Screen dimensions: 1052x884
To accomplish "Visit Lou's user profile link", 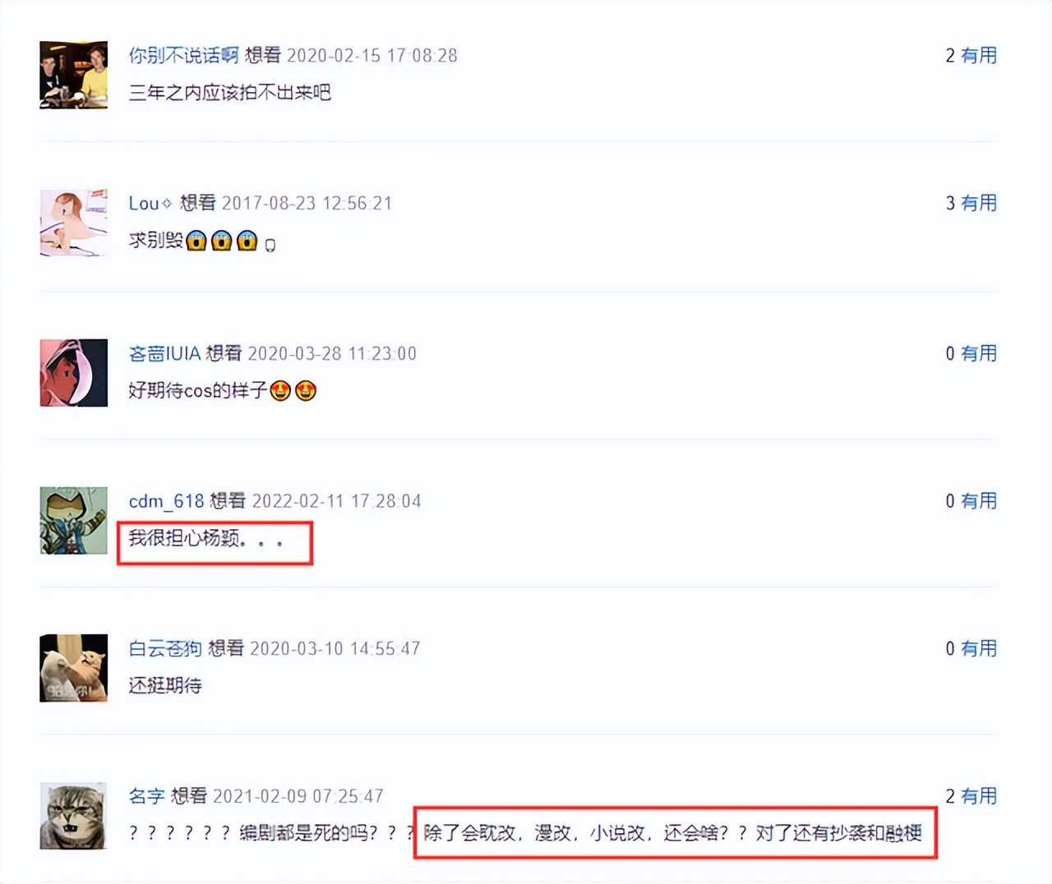I will 150,203.
